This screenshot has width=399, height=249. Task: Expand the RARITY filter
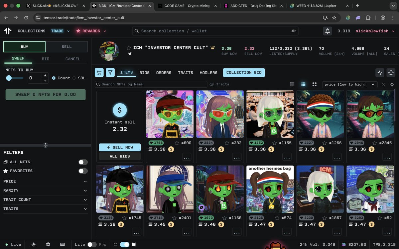point(46,191)
